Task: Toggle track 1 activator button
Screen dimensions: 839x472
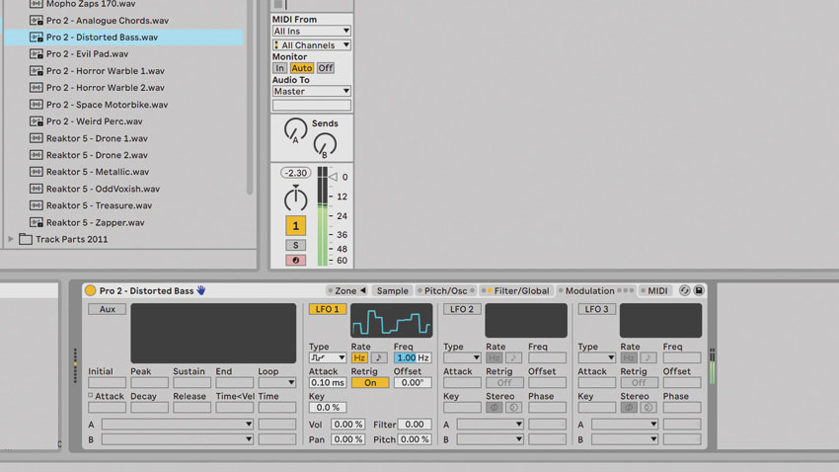Action: [x=295, y=226]
